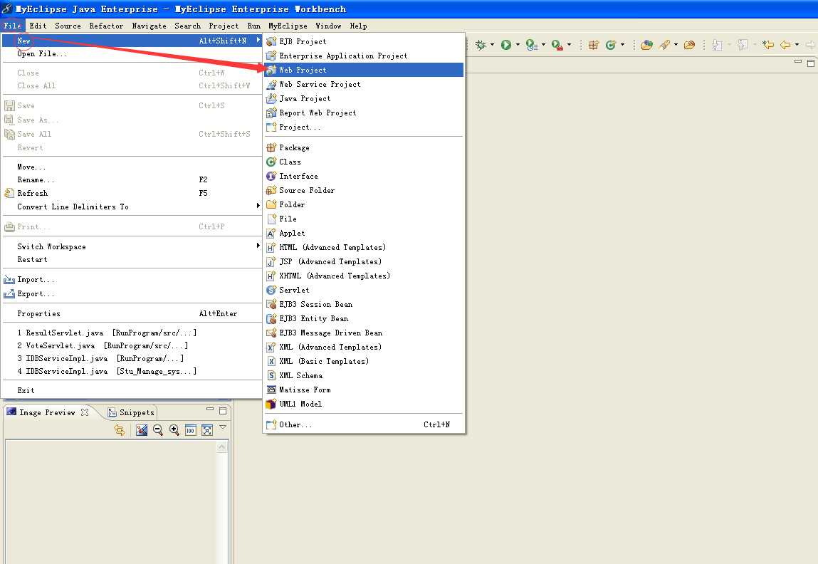
Task: Click the fit-to-window icon in Image Preview
Action: 207,430
